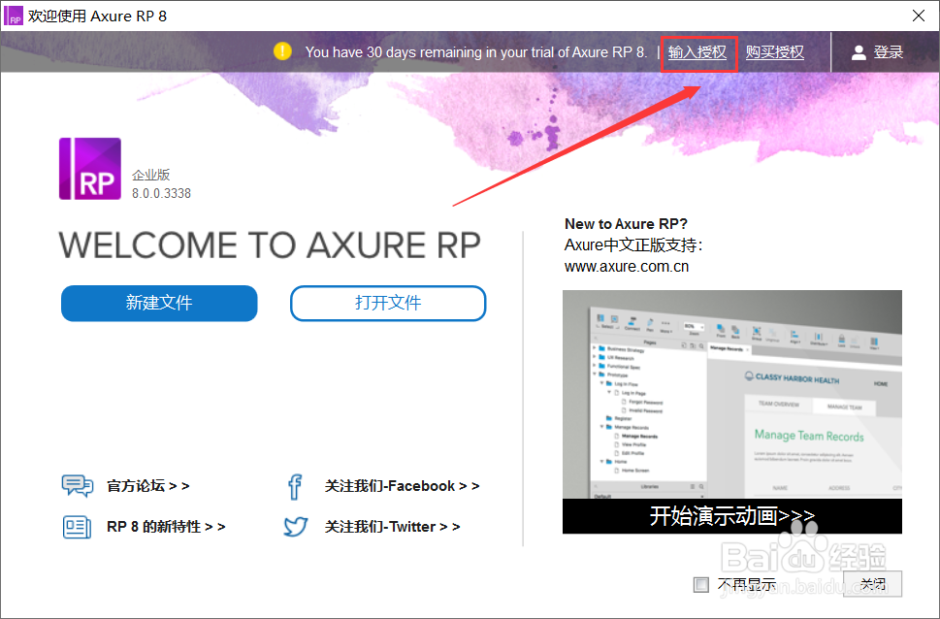
Task: Click the large Axure RP logo
Action: (90, 169)
